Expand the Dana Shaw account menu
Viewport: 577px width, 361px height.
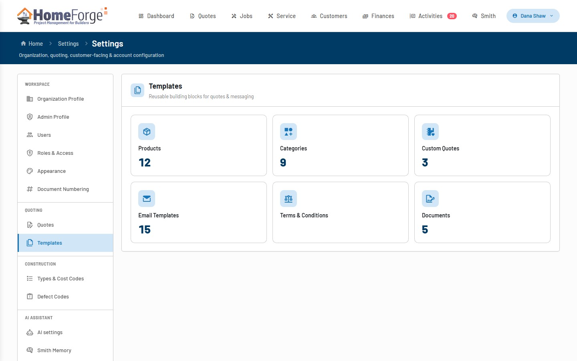[x=533, y=16]
